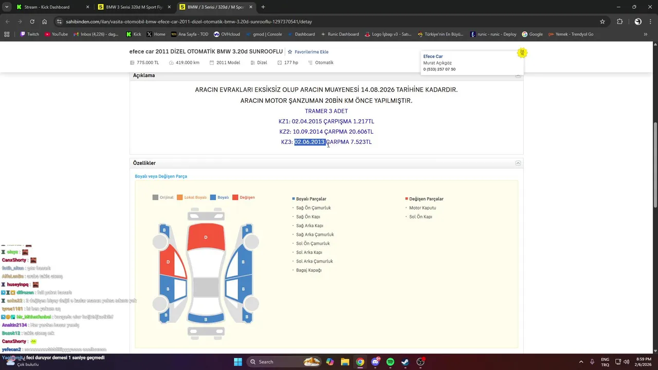Viewport: 658px width, 370px height.
Task: Click the 419.000 km mileage text
Action: (187, 63)
